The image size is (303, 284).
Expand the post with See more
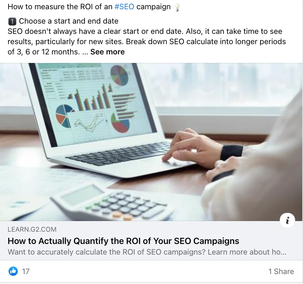coord(108,52)
